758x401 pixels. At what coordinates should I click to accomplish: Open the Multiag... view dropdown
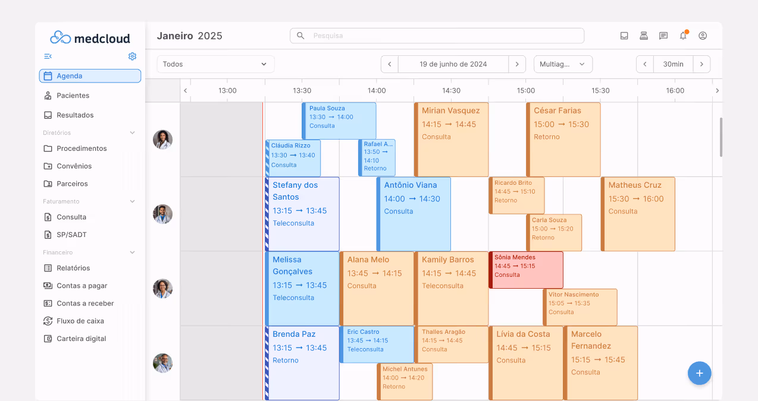tap(562, 64)
